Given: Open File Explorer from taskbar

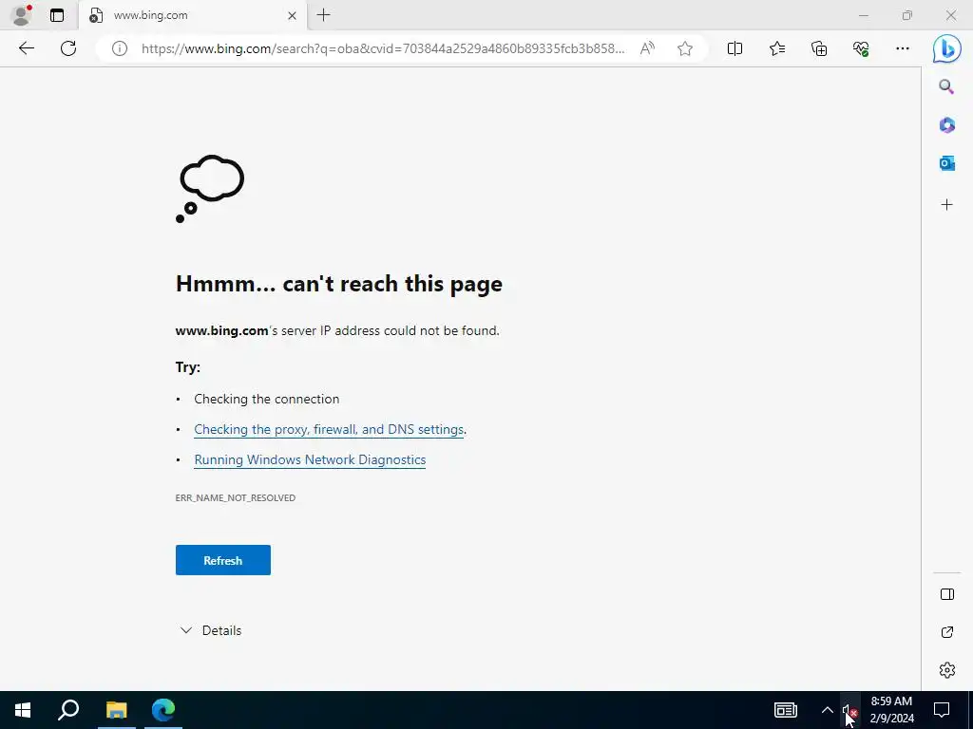Looking at the screenshot, I should (x=116, y=710).
